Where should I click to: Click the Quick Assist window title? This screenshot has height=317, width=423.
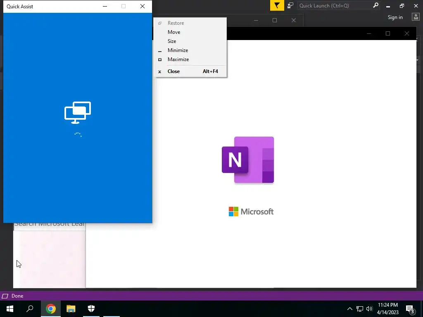coord(20,7)
